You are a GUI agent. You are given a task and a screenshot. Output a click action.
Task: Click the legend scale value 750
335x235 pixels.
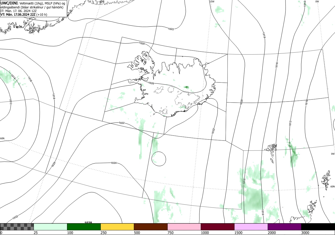[x=170, y=233]
